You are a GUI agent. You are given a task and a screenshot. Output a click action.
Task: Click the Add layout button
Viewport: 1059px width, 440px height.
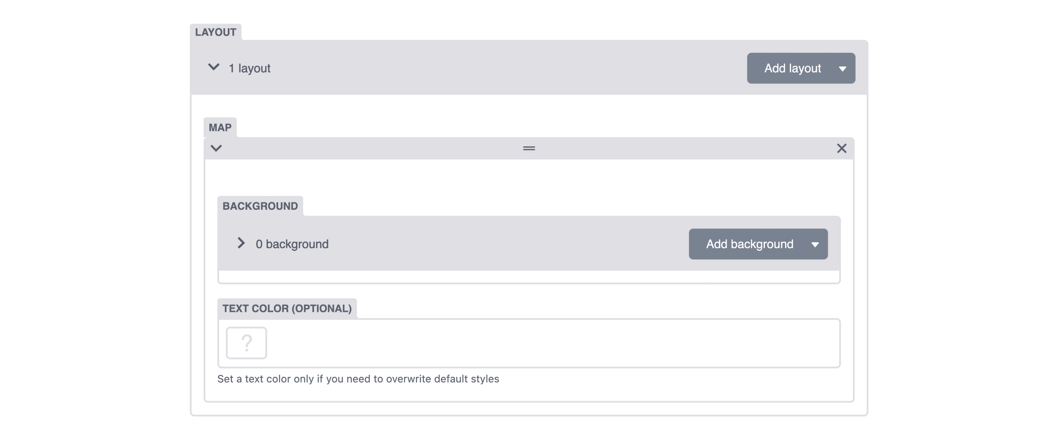point(792,68)
